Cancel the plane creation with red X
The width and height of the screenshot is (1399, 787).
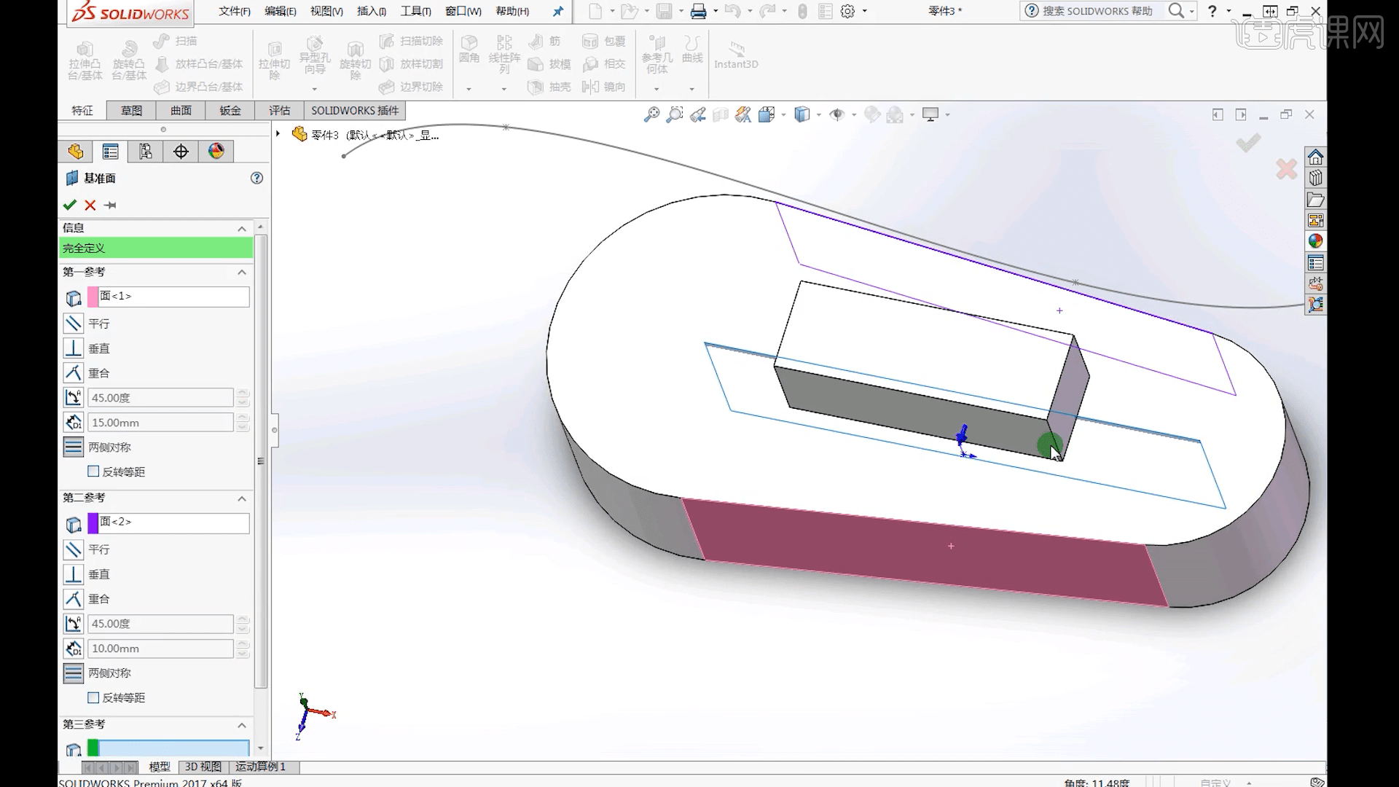90,205
